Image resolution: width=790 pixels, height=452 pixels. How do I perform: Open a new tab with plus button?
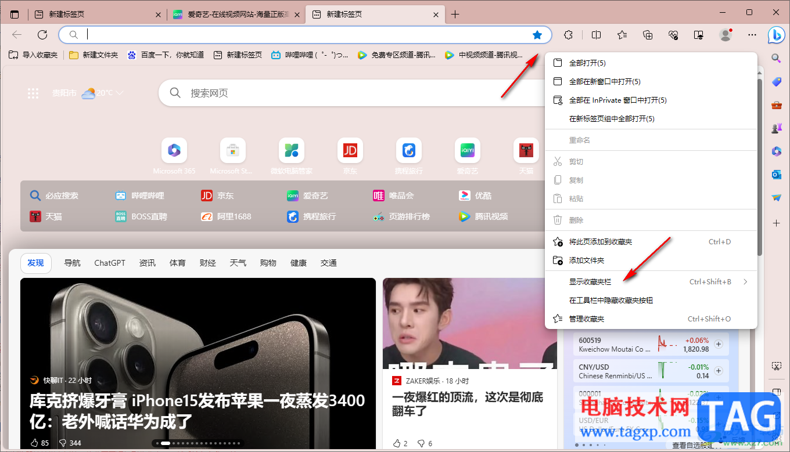455,15
